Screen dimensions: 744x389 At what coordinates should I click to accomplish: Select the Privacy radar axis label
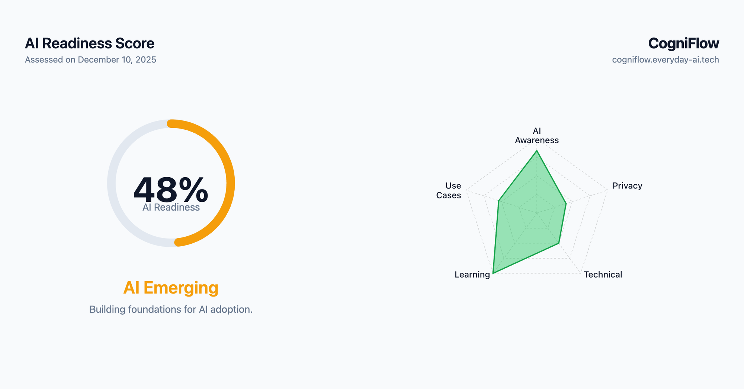coord(627,186)
